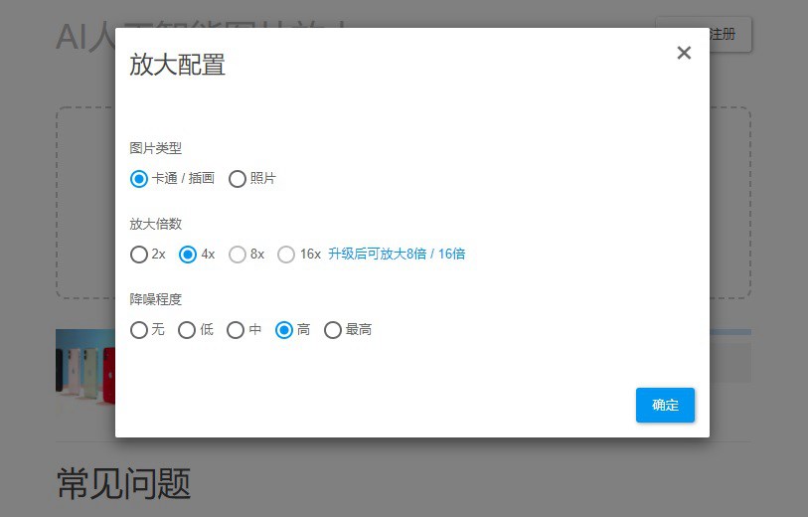The width and height of the screenshot is (808, 517).
Task: Click the 注册 button behind the dialog
Action: pyautogui.click(x=730, y=35)
